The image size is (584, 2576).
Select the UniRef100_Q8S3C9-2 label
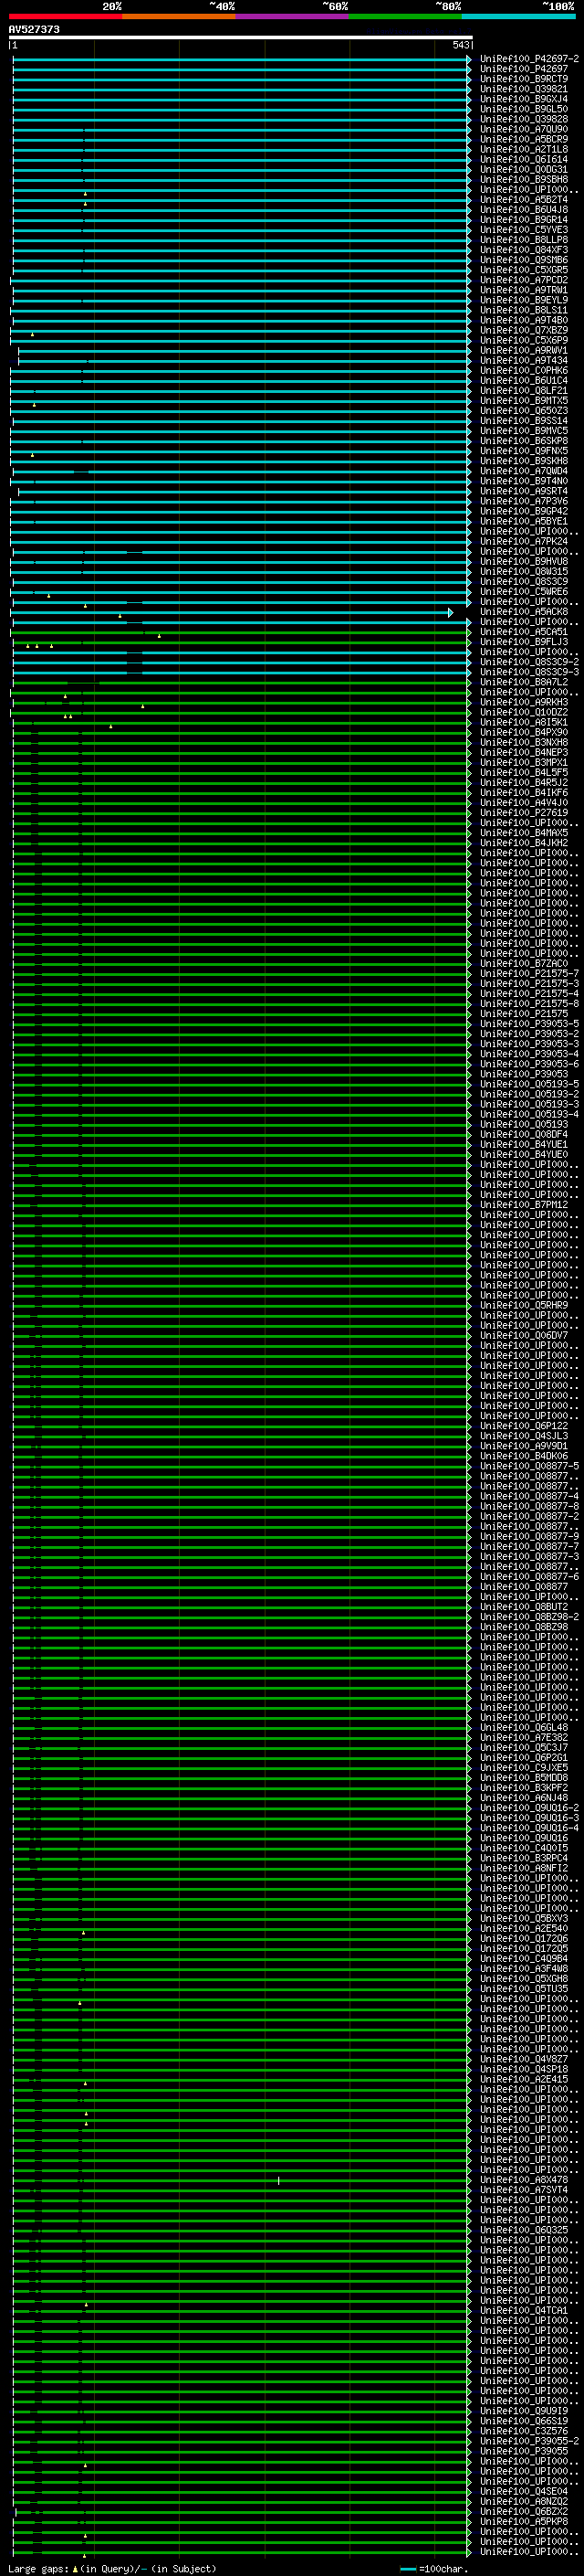(x=529, y=662)
